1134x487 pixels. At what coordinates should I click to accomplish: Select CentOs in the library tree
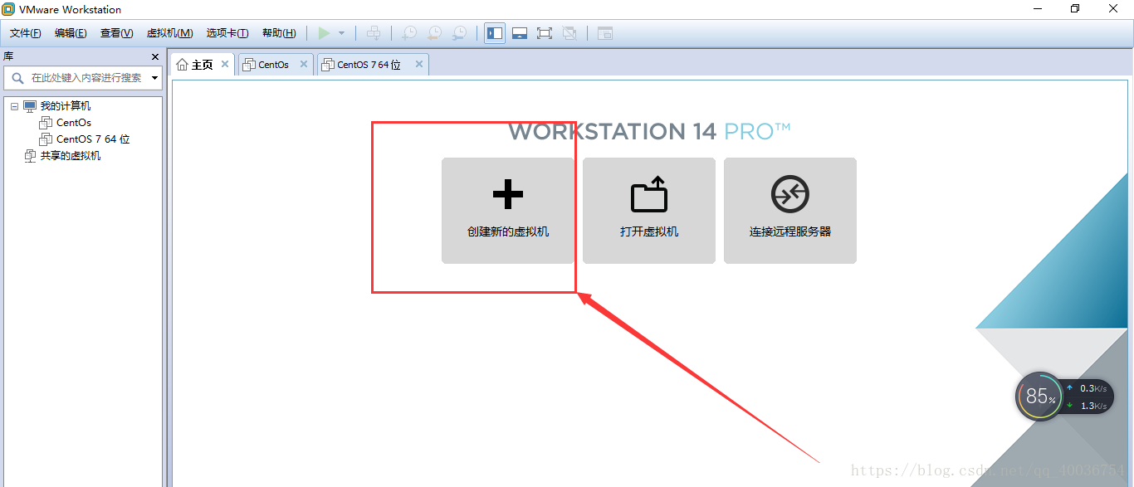(x=74, y=123)
